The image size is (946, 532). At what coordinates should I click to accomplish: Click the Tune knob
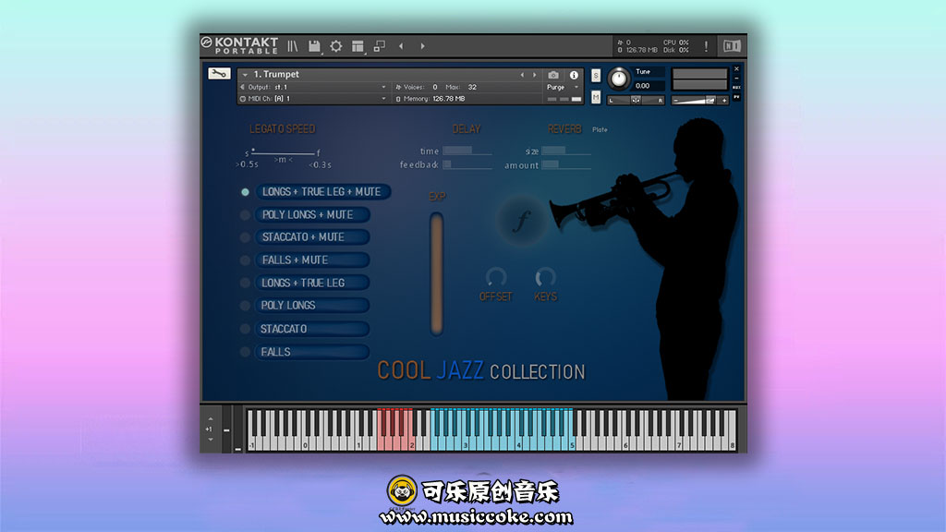(618, 79)
